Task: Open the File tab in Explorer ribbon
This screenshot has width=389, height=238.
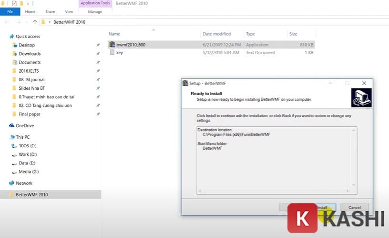Action: pos(10,11)
